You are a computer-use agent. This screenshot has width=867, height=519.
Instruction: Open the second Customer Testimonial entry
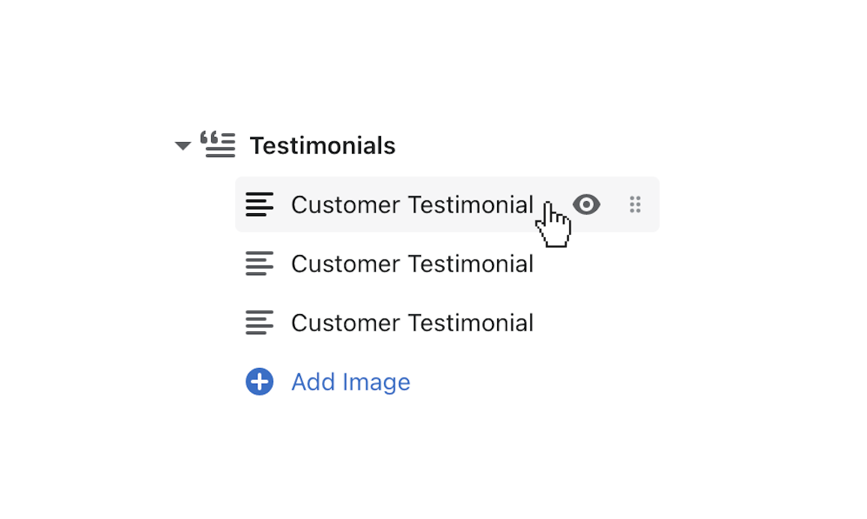tap(412, 263)
